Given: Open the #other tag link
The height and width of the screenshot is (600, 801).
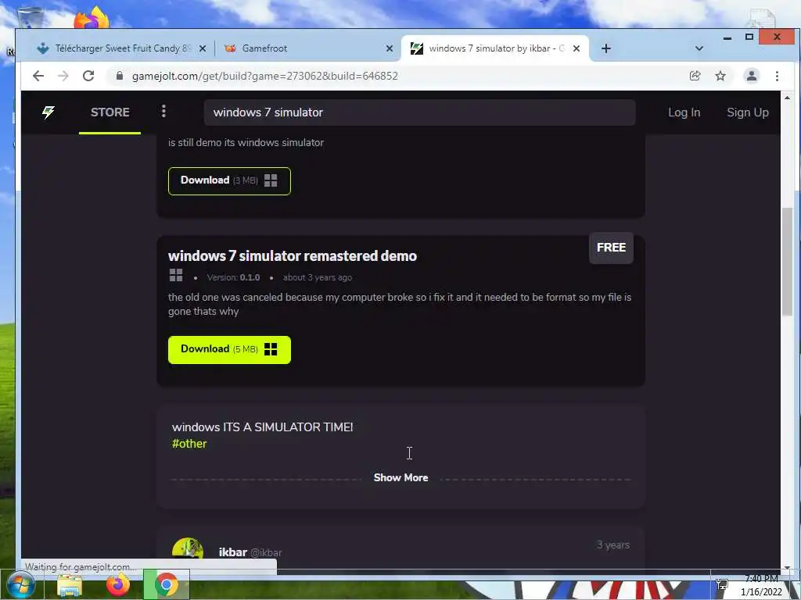Looking at the screenshot, I should click(189, 444).
